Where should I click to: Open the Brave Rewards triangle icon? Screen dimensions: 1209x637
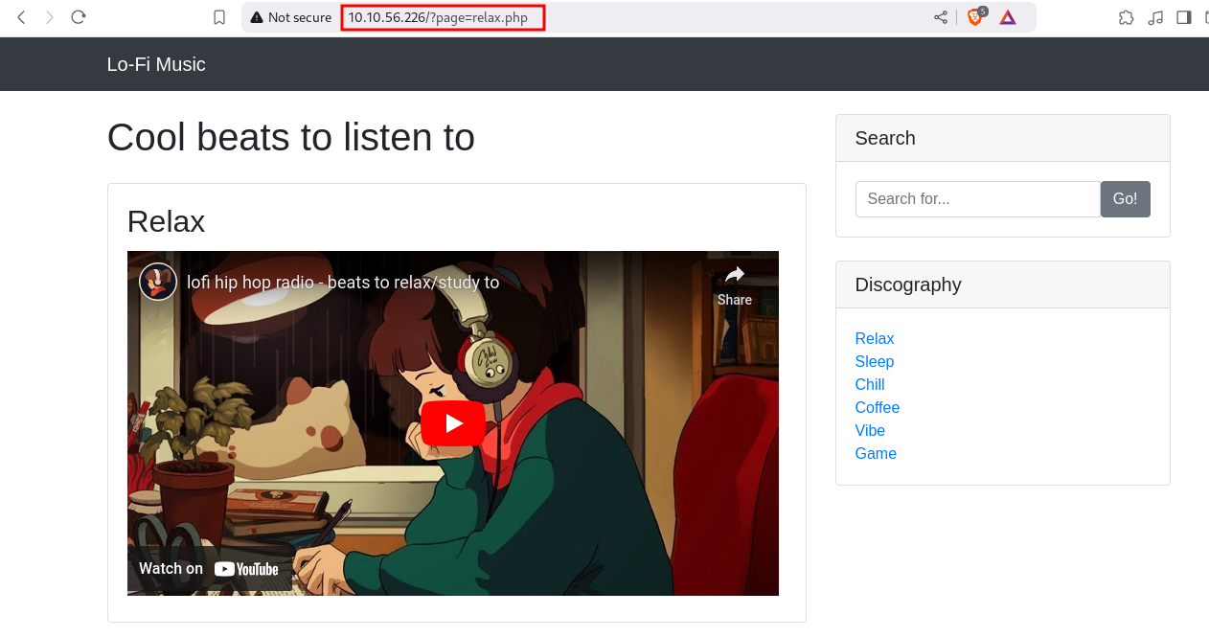tap(1008, 17)
